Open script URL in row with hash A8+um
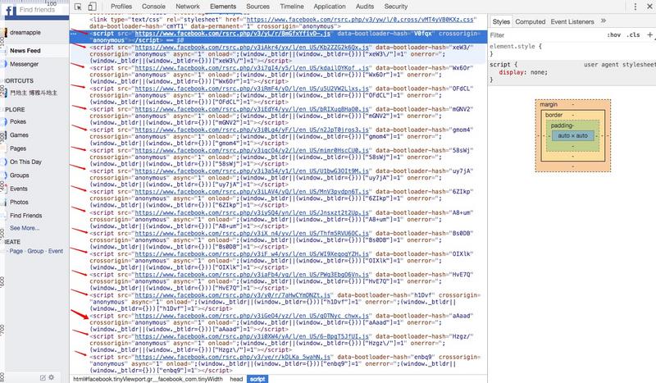The image size is (656, 383). 252,212
